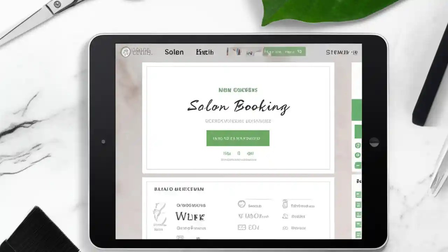Viewport: 448px width, 252px height.
Task: Click the green Book Appointment button
Action: (238, 138)
